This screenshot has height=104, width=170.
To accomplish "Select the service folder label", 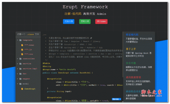I will [x=27, y=64].
